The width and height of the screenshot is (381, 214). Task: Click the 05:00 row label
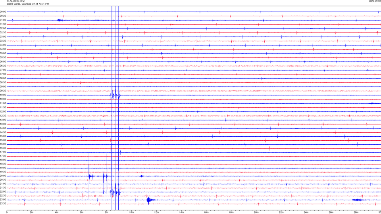(3, 53)
